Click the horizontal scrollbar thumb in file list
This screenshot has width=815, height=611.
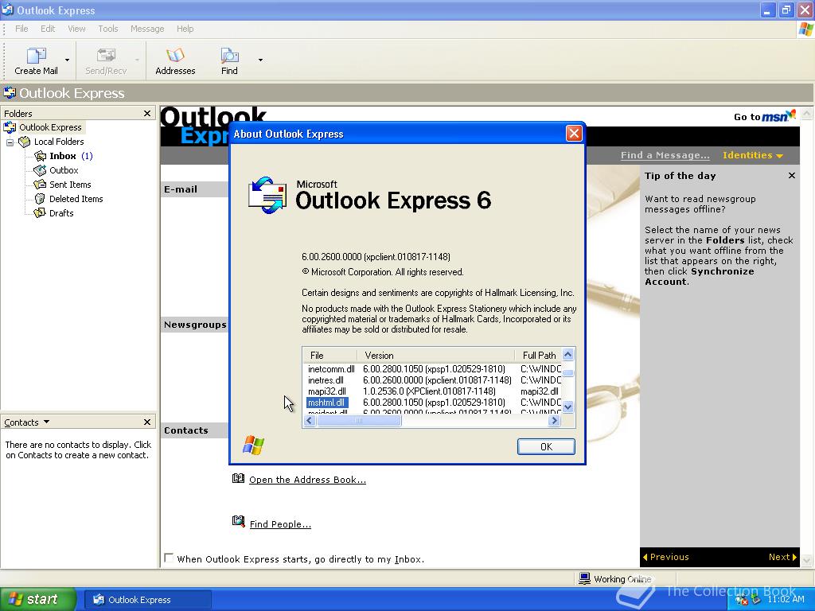pos(359,420)
